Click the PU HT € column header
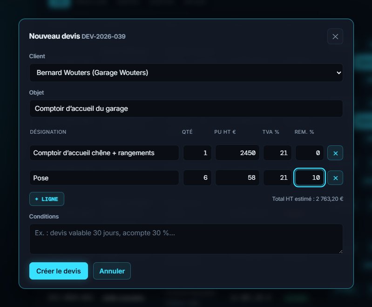Screen dimensions: 372x307 coord(225,132)
